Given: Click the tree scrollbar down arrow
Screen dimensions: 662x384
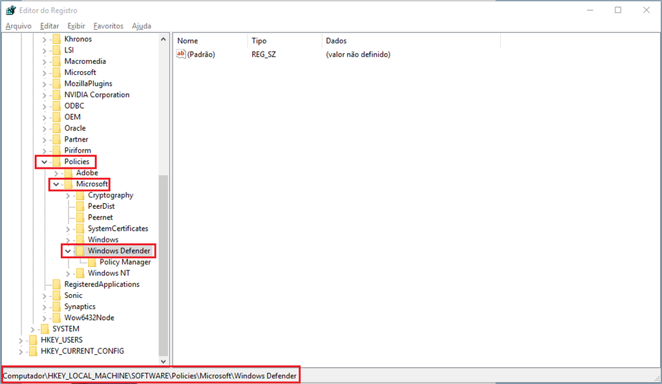Looking at the screenshot, I should point(164,361).
